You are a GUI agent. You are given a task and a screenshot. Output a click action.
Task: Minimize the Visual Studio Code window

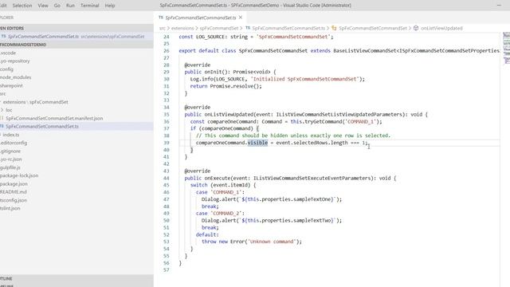click(x=499, y=6)
